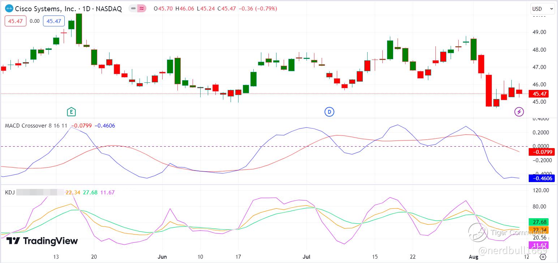Click the gray dash icon next to NASDAQ
This screenshot has width=558, height=263.
coord(133,8)
